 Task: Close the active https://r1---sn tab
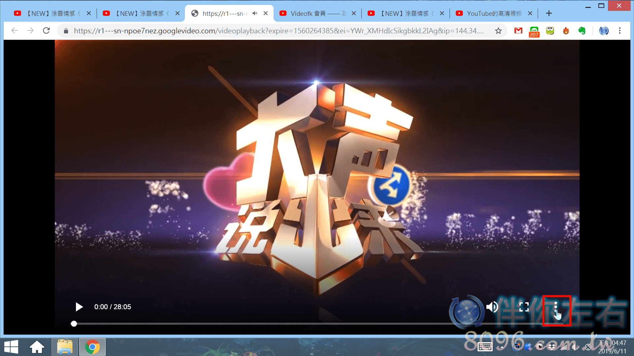point(265,14)
